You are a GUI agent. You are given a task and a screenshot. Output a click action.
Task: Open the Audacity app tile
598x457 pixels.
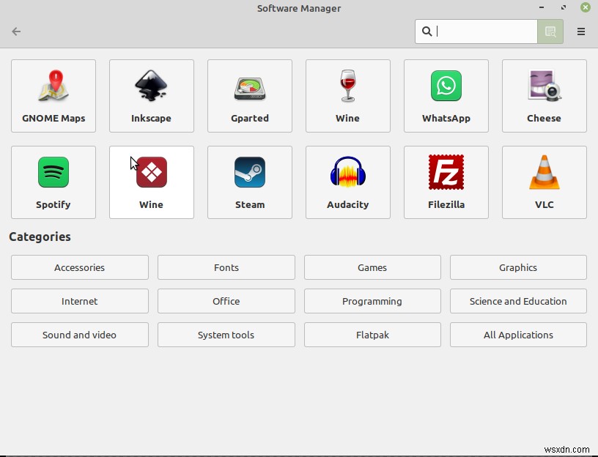(348, 182)
